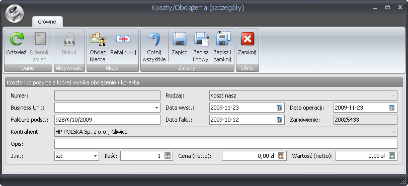This screenshot has width=408, height=186.
Task: Expand the Rodzaj dropdown arrow
Action: pyautogui.click(x=393, y=96)
